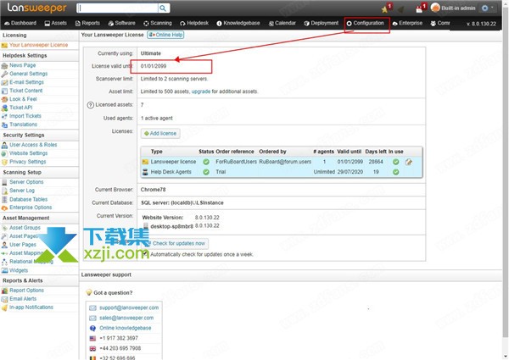Click the Lansweeper logo

point(36,8)
